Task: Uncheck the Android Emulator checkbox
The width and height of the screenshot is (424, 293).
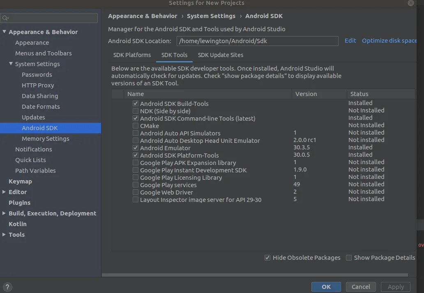Action: (x=136, y=148)
